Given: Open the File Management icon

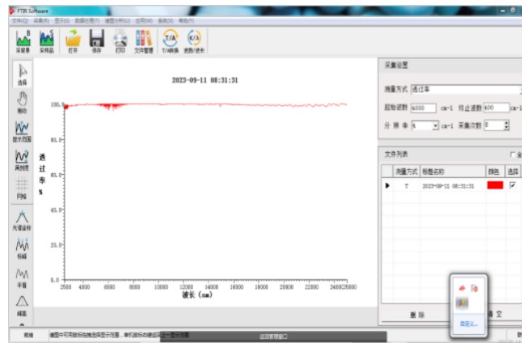Looking at the screenshot, I should [x=143, y=39].
